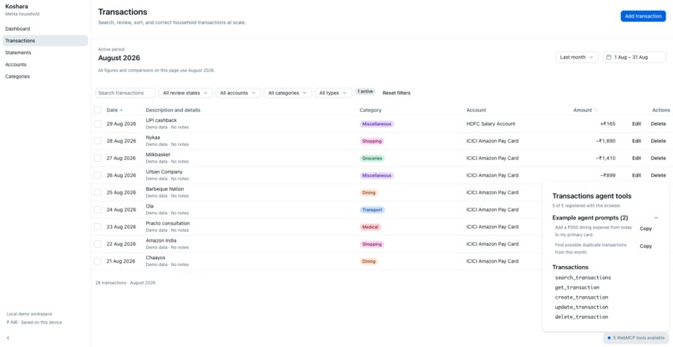Click the Description and details header
This screenshot has width=673, height=347.
(173, 110)
